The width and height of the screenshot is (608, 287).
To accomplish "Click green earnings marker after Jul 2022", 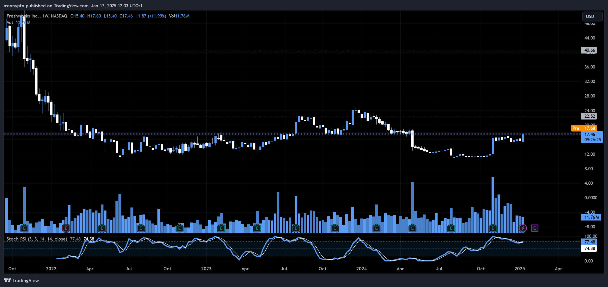I will (141, 228).
